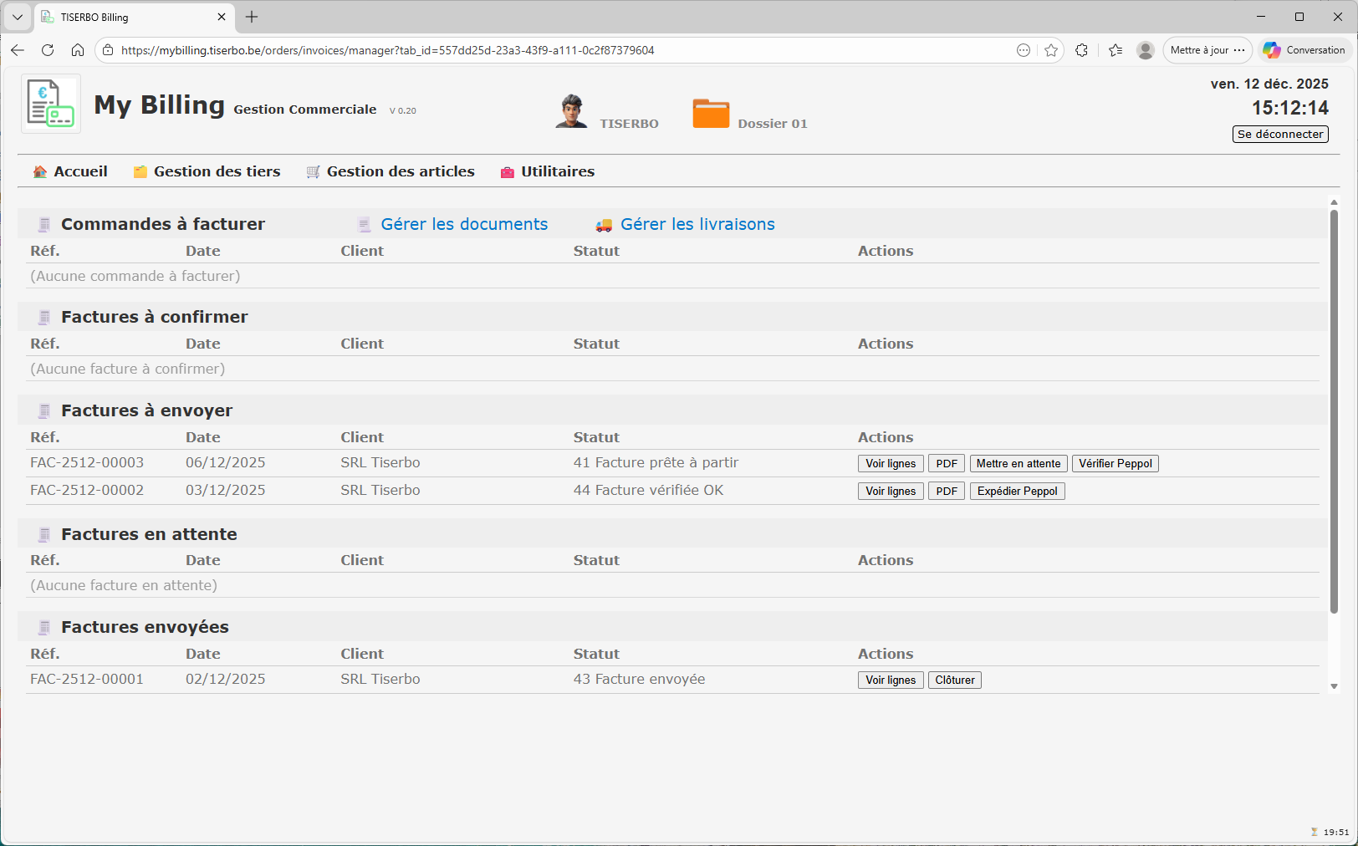Select the TISERBO Billing browser tab
The width and height of the screenshot is (1358, 846).
click(x=117, y=17)
